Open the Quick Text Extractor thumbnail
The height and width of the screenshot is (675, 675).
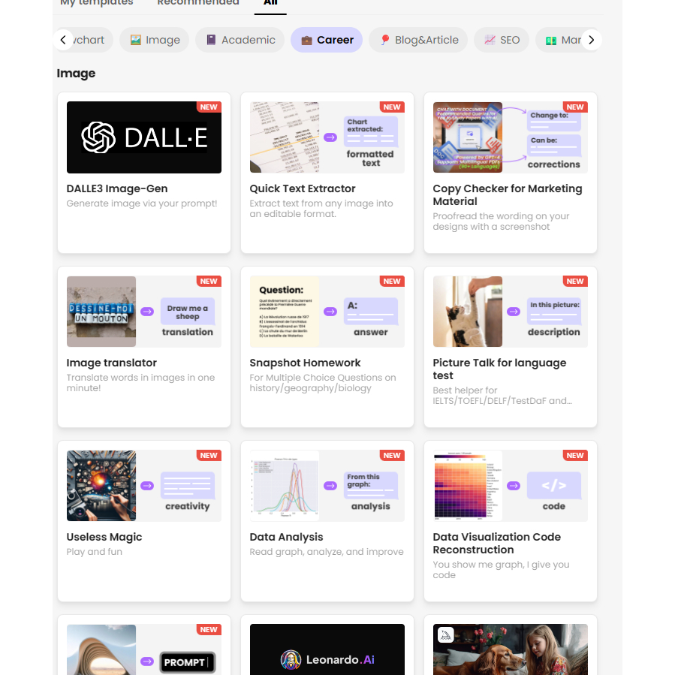(327, 137)
